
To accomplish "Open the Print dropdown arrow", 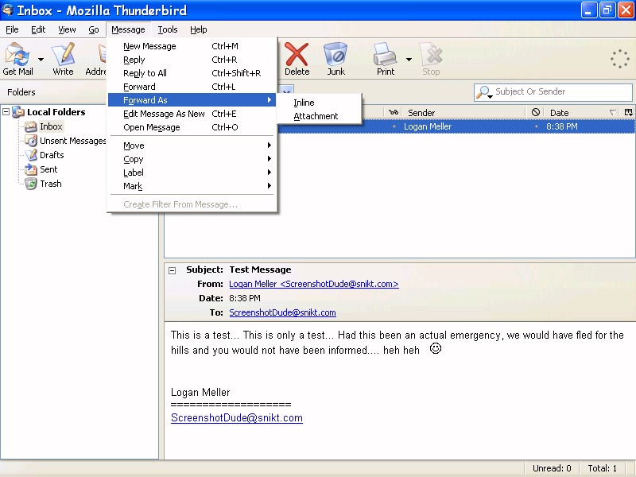I will pyautogui.click(x=409, y=60).
